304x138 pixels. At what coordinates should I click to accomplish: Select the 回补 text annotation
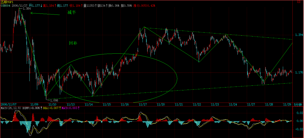[73, 43]
